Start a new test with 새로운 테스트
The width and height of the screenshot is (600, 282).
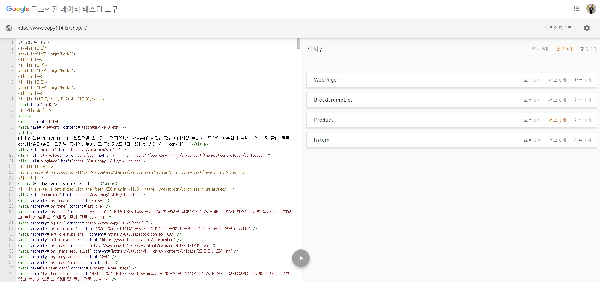pos(558,28)
